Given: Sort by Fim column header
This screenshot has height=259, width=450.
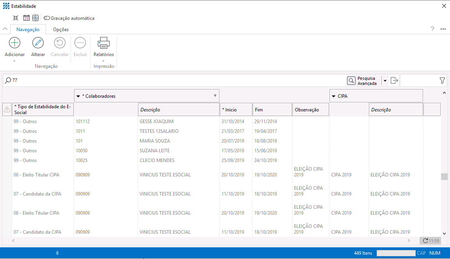Looking at the screenshot, I should click(x=272, y=109).
